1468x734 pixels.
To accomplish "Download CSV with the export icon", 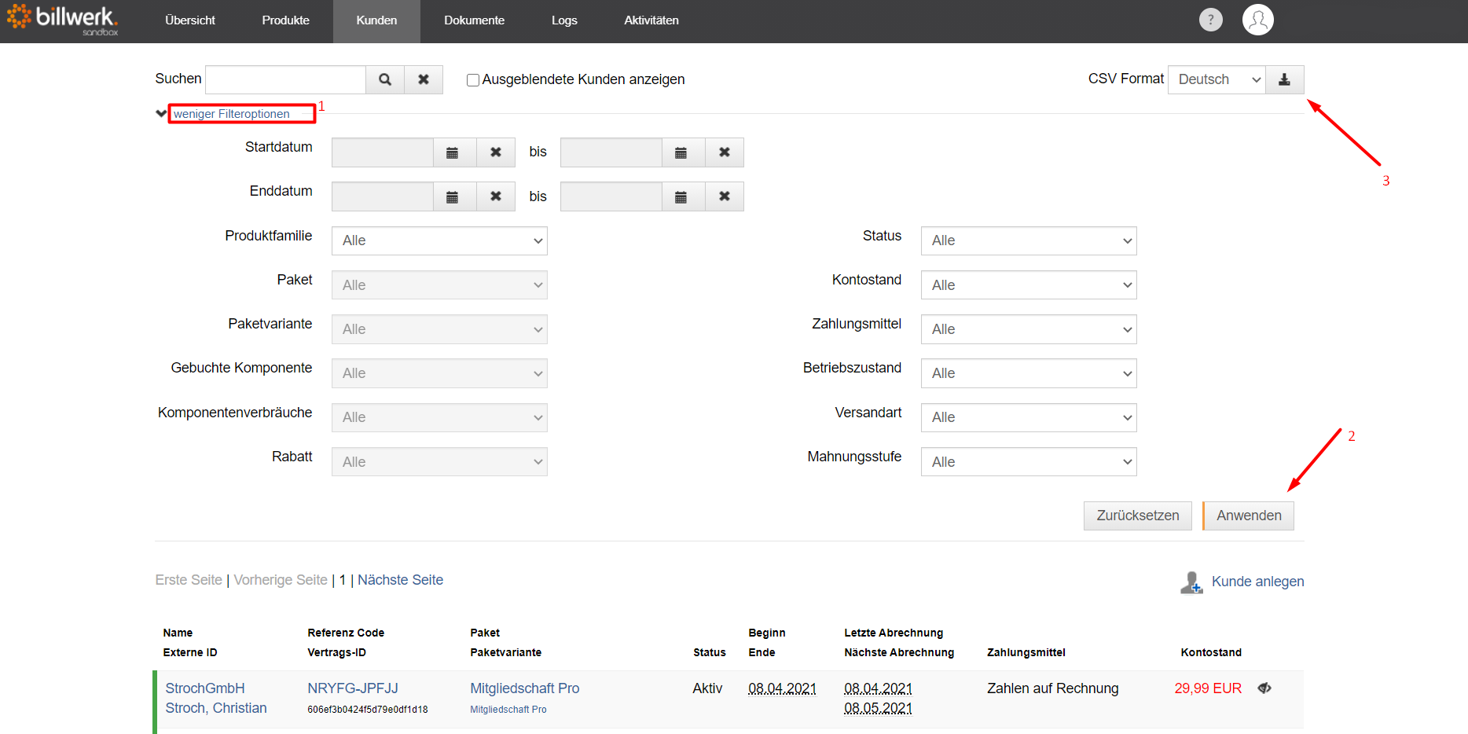I will pyautogui.click(x=1284, y=79).
